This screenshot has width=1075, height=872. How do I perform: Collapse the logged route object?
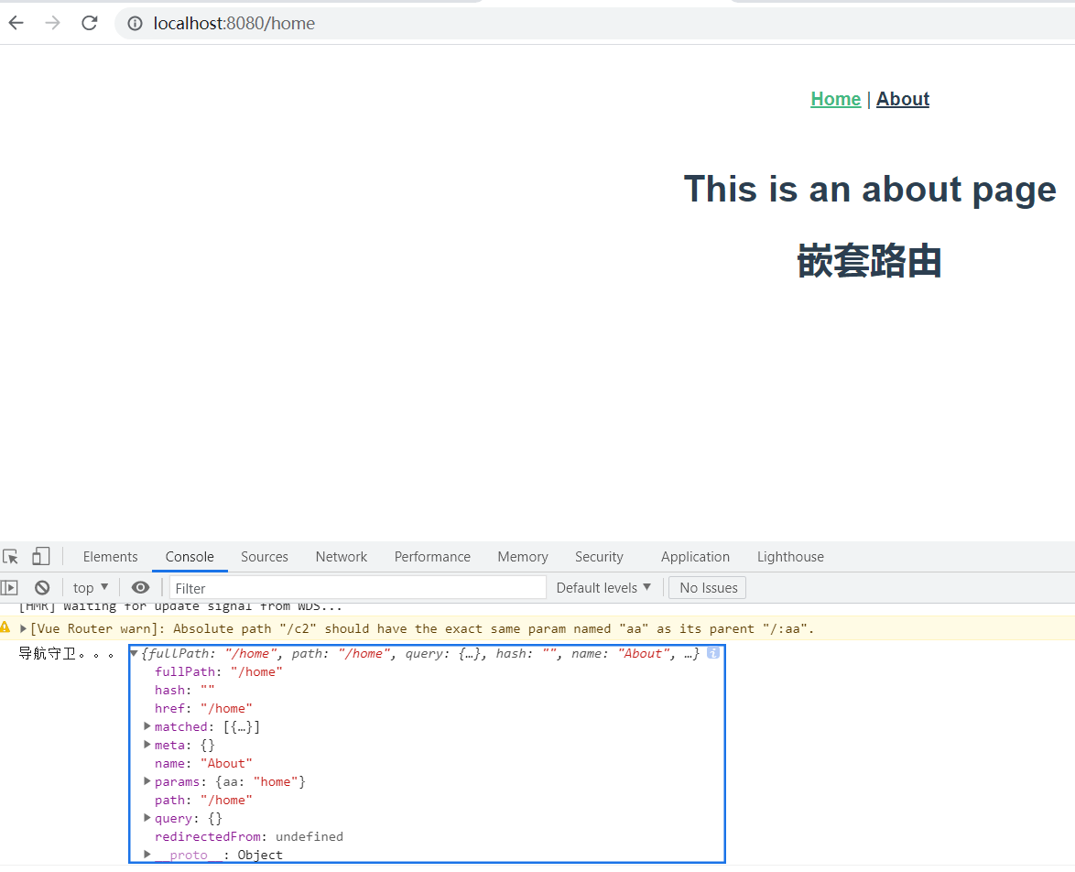[135, 653]
